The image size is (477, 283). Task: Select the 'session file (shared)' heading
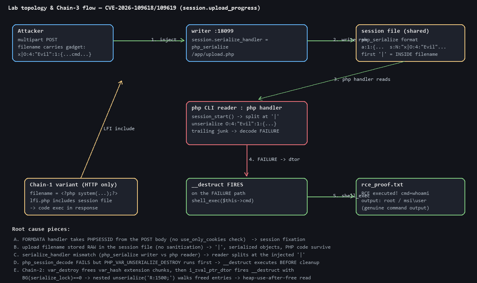395,31
